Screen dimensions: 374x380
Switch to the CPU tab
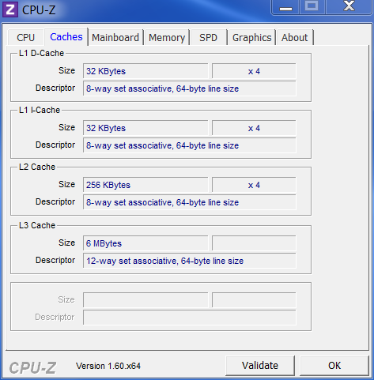(x=25, y=37)
